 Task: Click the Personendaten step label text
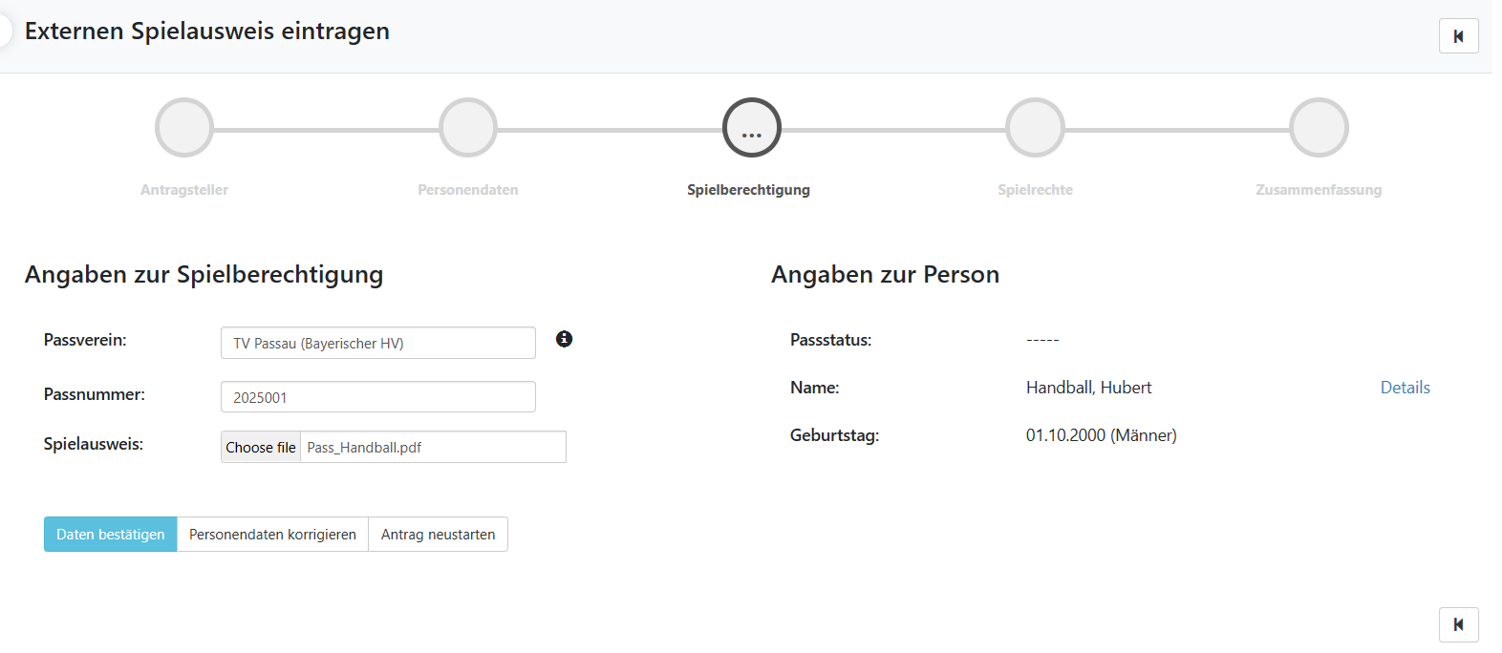(468, 190)
